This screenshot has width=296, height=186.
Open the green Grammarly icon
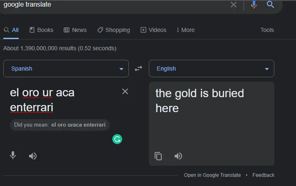pos(117,139)
